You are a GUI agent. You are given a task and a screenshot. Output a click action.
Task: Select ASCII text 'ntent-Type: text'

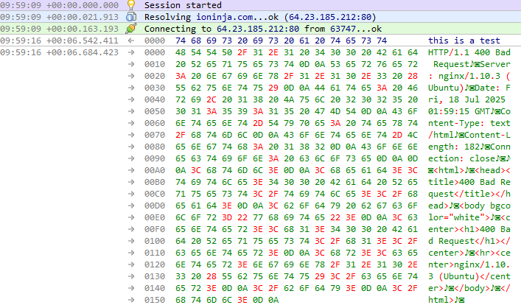pyautogui.click(x=469, y=123)
